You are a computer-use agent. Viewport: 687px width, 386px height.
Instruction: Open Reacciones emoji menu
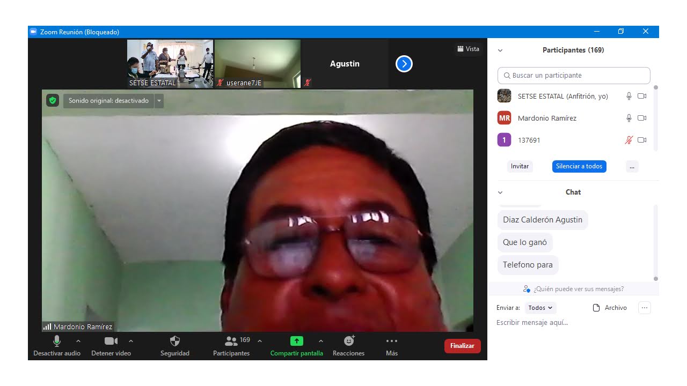pos(349,341)
